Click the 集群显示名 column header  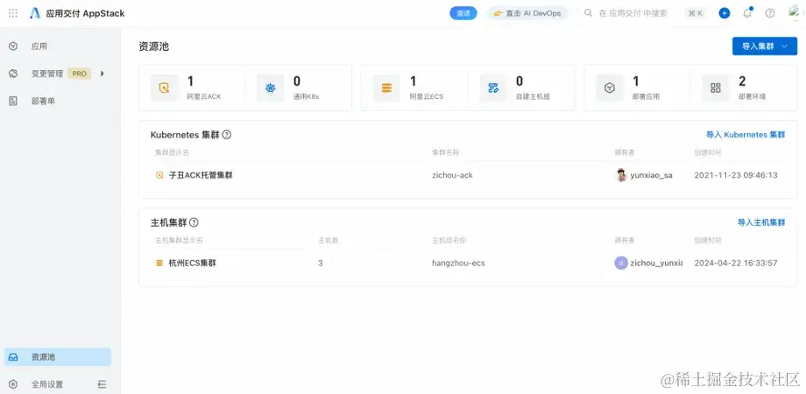click(x=173, y=152)
